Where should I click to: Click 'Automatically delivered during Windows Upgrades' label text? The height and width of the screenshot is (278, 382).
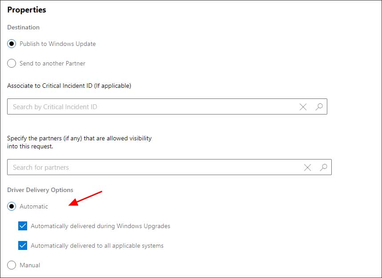coord(100,226)
